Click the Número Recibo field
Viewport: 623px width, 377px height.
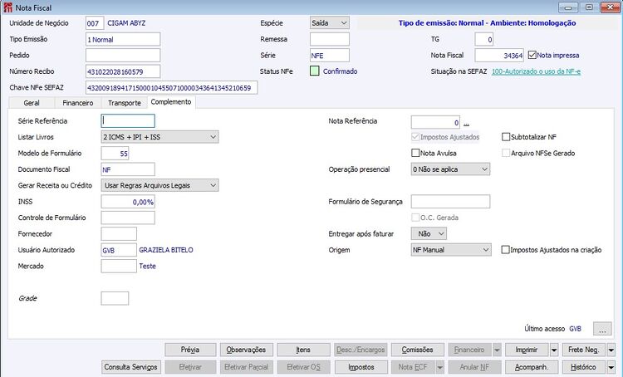pyautogui.click(x=123, y=71)
